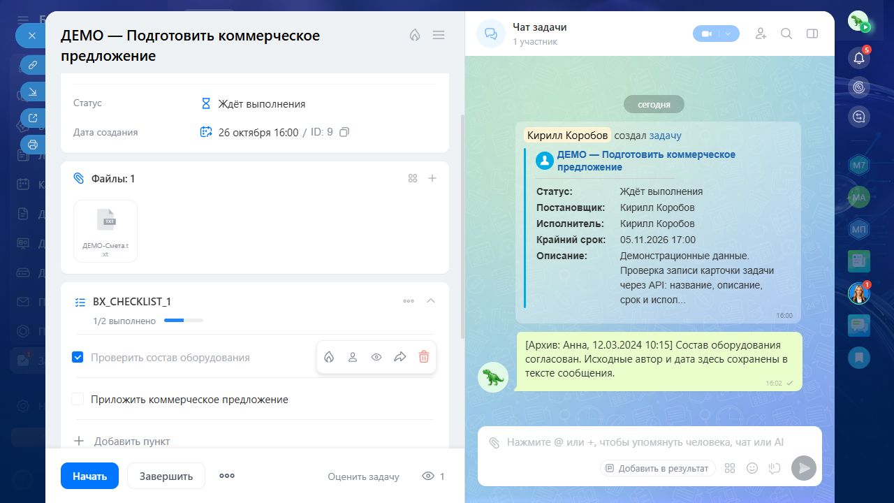This screenshot has height=503, width=894.
Task: Click Оценить задачу
Action: coord(363,476)
